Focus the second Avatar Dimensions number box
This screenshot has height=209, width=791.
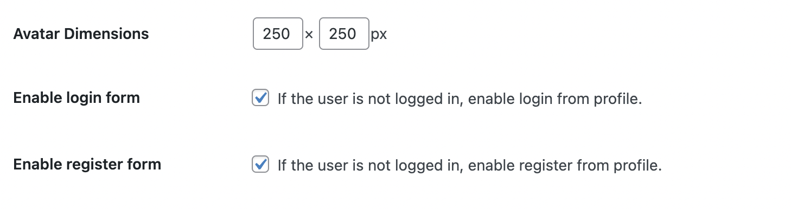tap(344, 34)
